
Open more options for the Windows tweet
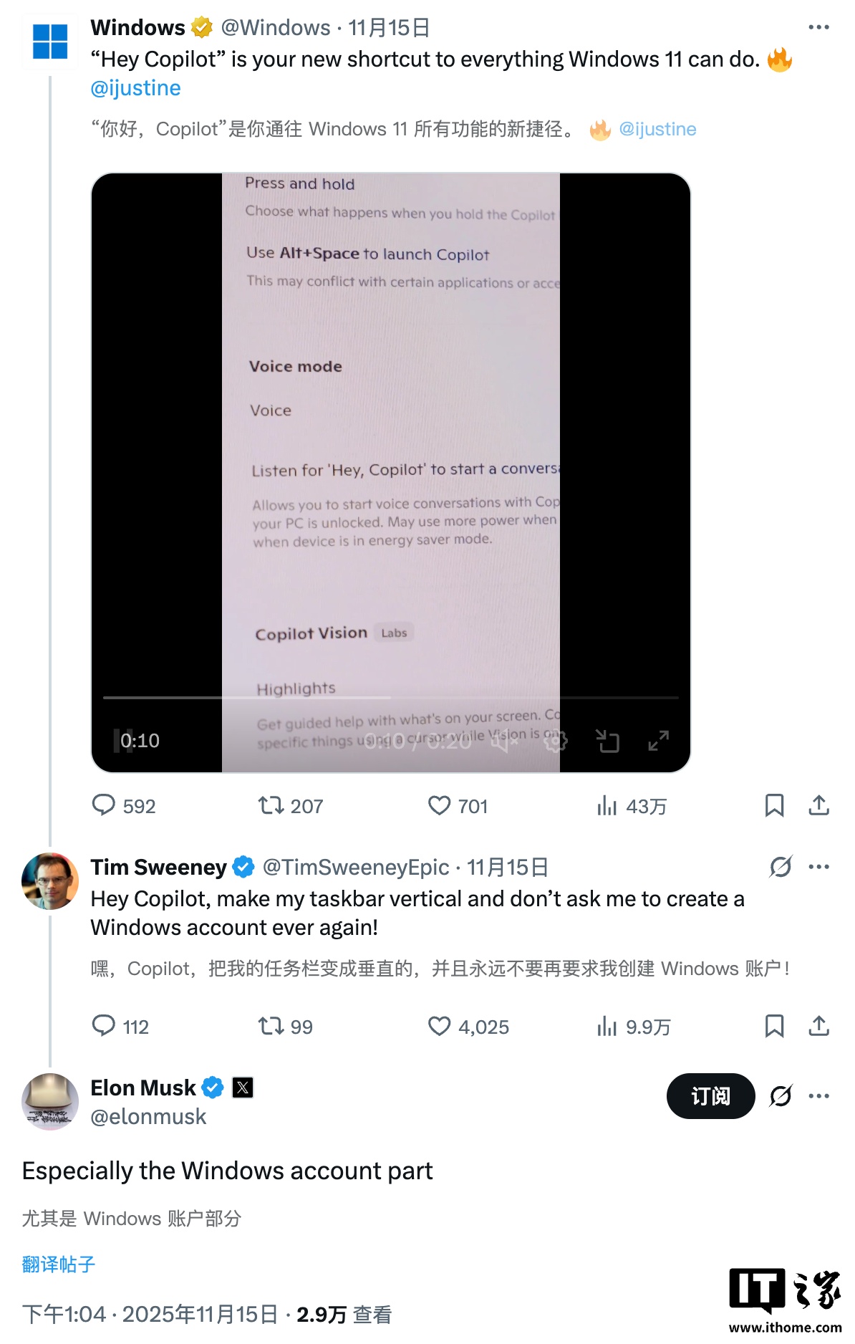pyautogui.click(x=818, y=27)
